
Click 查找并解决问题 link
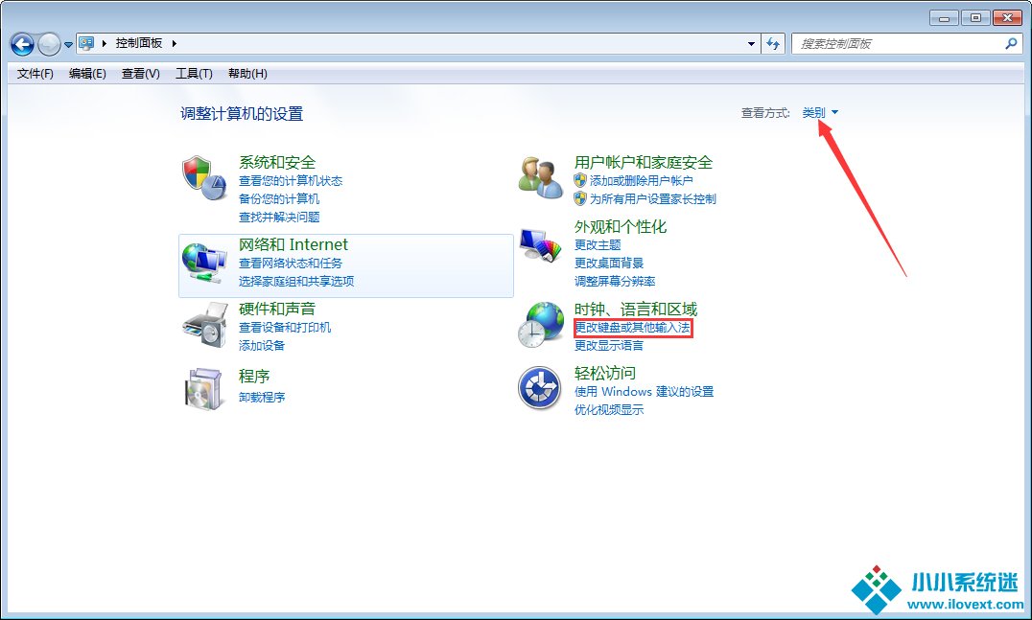pyautogui.click(x=279, y=217)
